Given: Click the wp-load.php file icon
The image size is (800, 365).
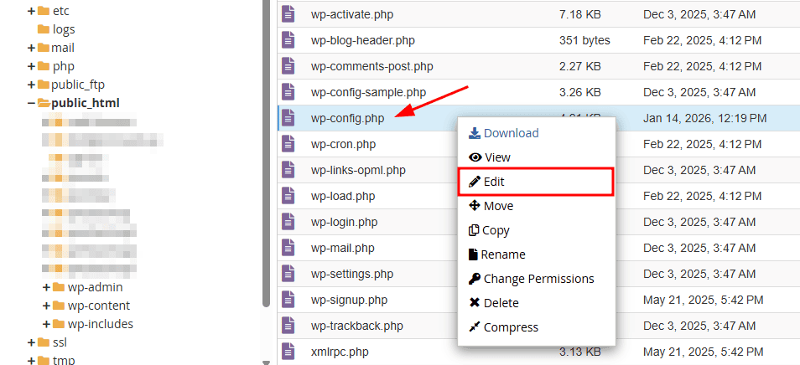Looking at the screenshot, I should pos(288,196).
